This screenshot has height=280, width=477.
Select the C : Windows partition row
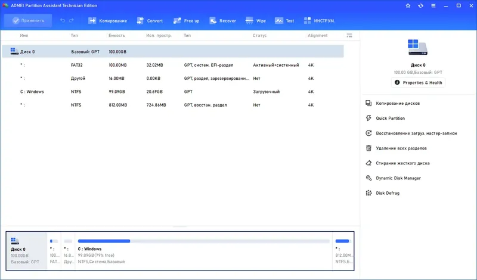tap(173, 92)
